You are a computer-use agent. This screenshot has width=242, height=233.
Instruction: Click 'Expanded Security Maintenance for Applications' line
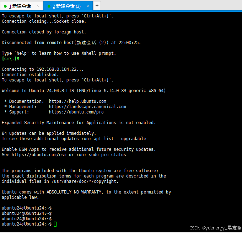coord(79,123)
